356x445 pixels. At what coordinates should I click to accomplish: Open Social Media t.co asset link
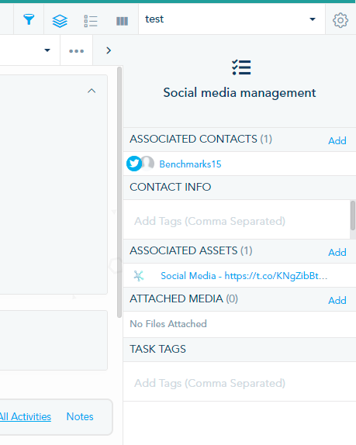pos(244,275)
